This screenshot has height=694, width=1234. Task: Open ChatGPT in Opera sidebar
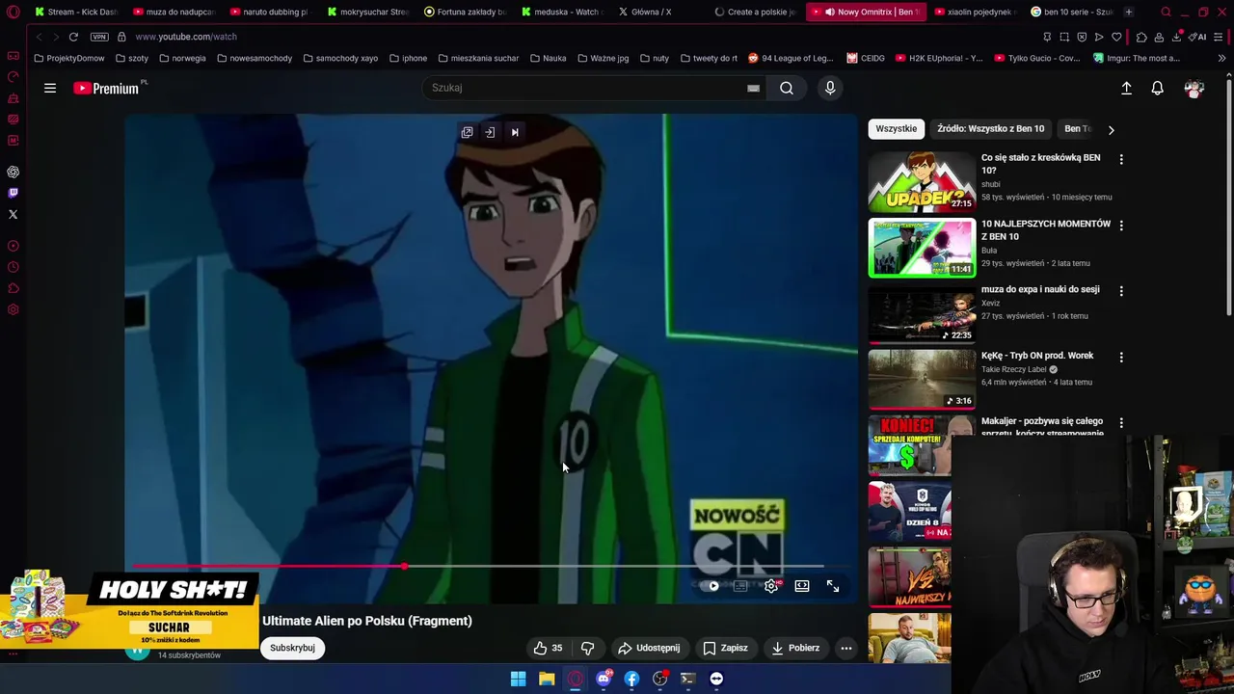point(13,173)
